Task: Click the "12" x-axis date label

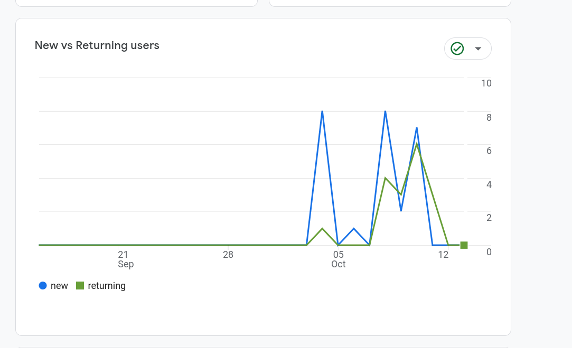Action: coord(443,255)
